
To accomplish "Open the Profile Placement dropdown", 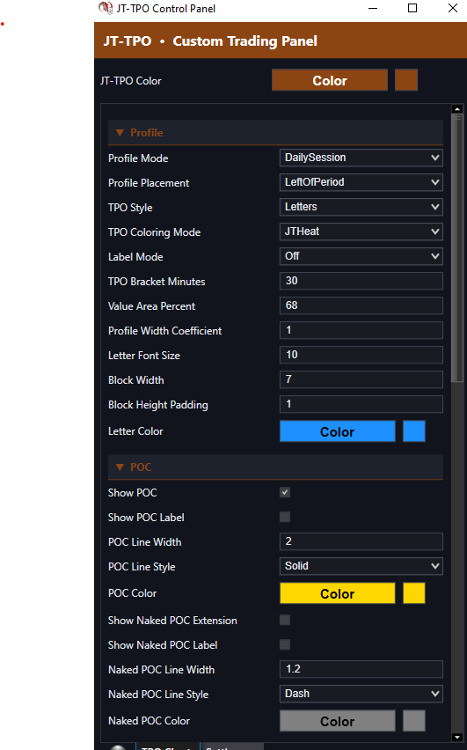I will point(361,182).
